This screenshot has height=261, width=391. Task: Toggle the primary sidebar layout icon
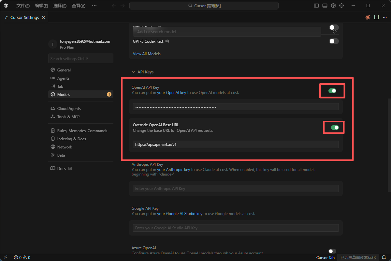coord(316,6)
